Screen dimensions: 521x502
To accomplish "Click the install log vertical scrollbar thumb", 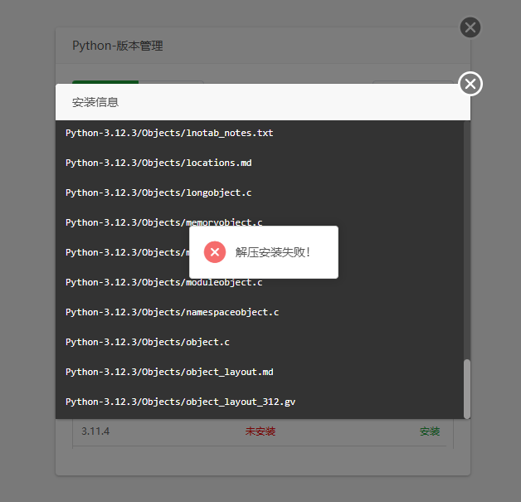I will (467, 388).
